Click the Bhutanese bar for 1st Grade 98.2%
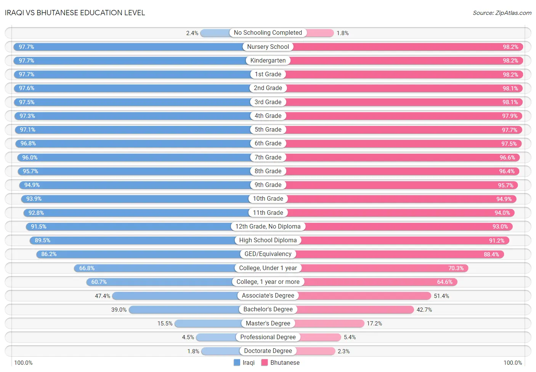The image size is (536, 372). click(404, 74)
